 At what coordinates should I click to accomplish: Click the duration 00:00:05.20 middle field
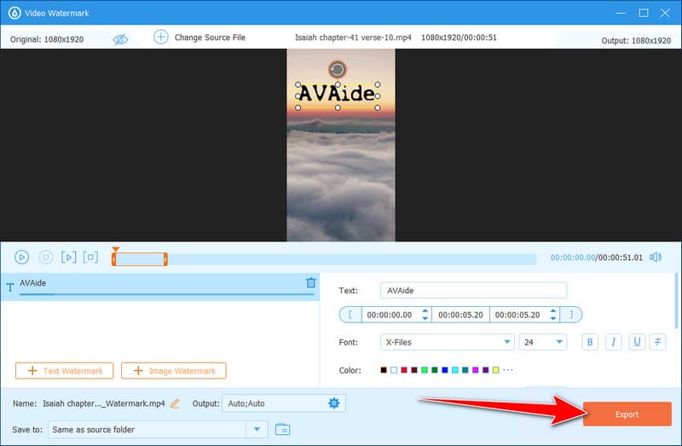click(460, 315)
